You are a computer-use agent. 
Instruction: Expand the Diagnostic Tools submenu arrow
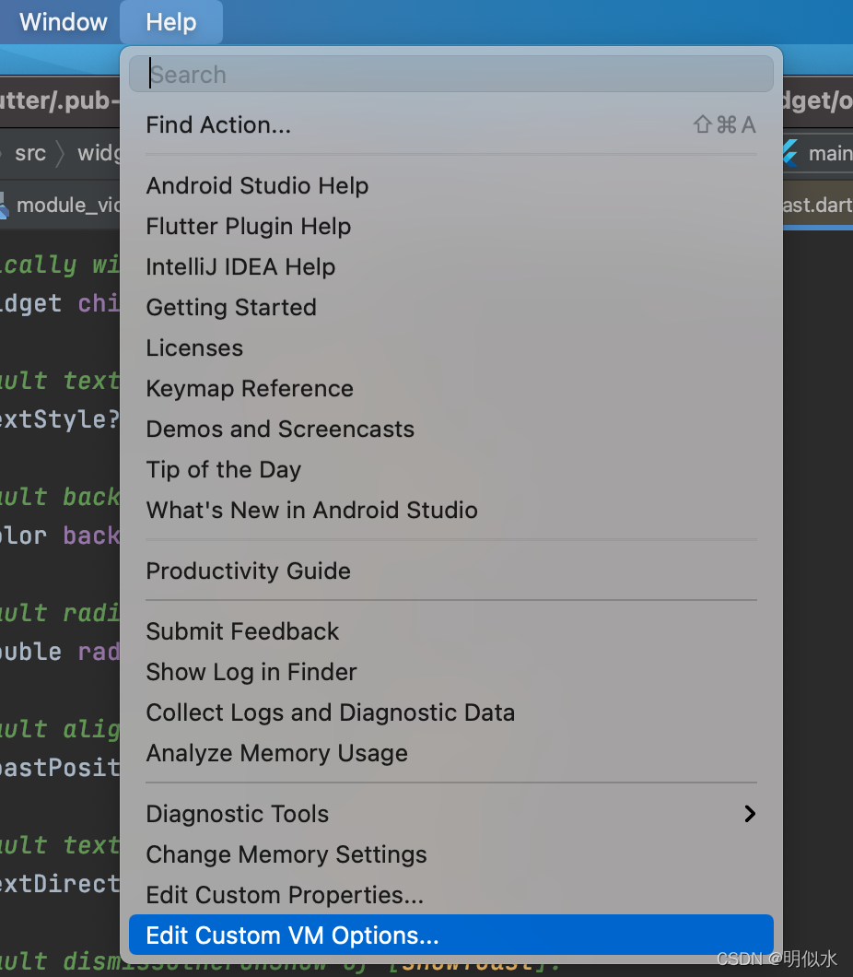pos(750,814)
